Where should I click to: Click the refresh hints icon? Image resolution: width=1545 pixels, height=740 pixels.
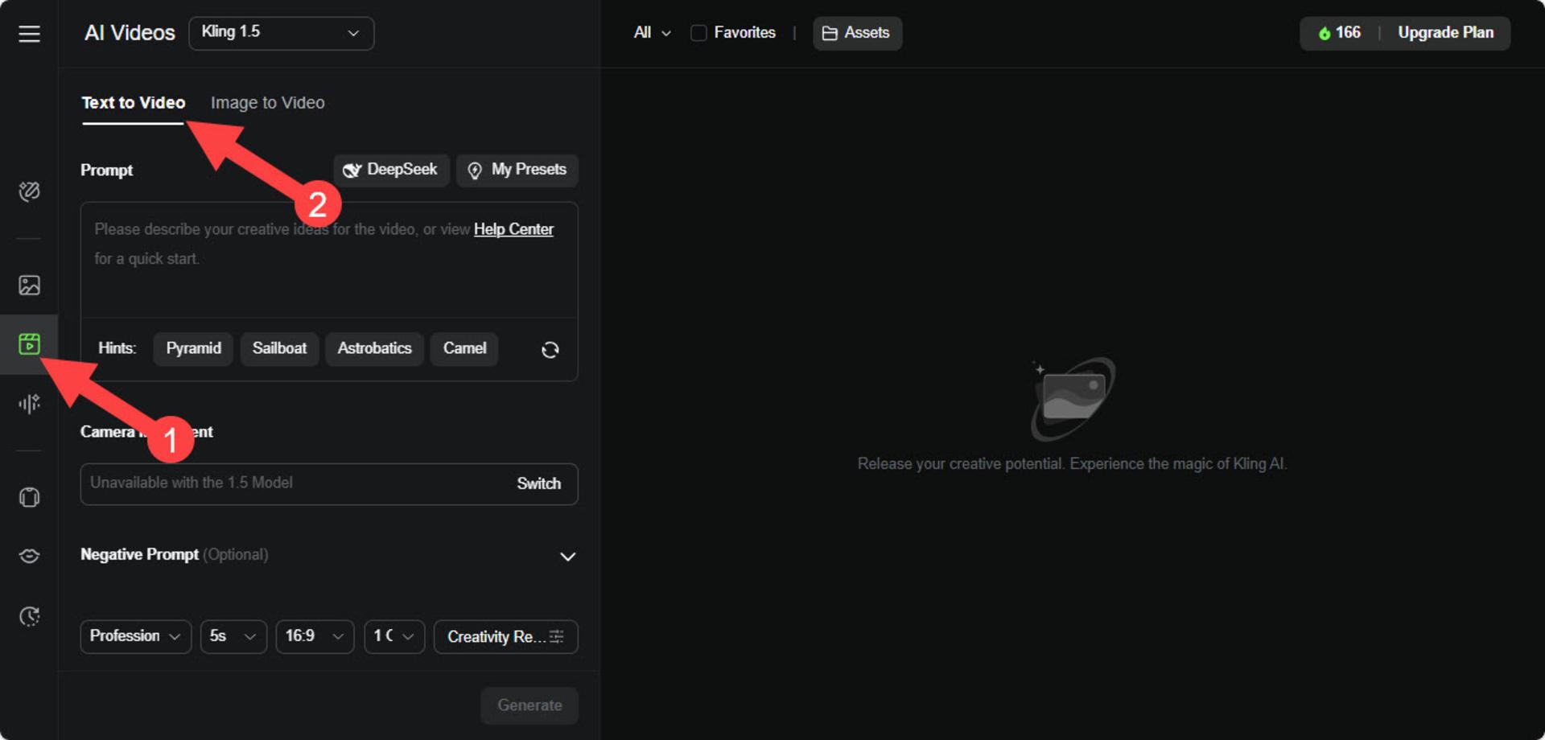coord(550,349)
